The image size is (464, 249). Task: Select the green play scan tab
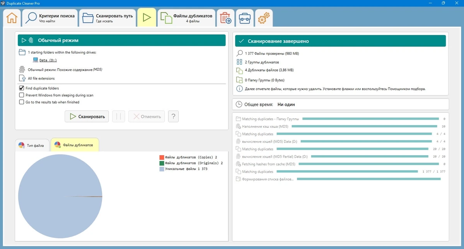[147, 17]
